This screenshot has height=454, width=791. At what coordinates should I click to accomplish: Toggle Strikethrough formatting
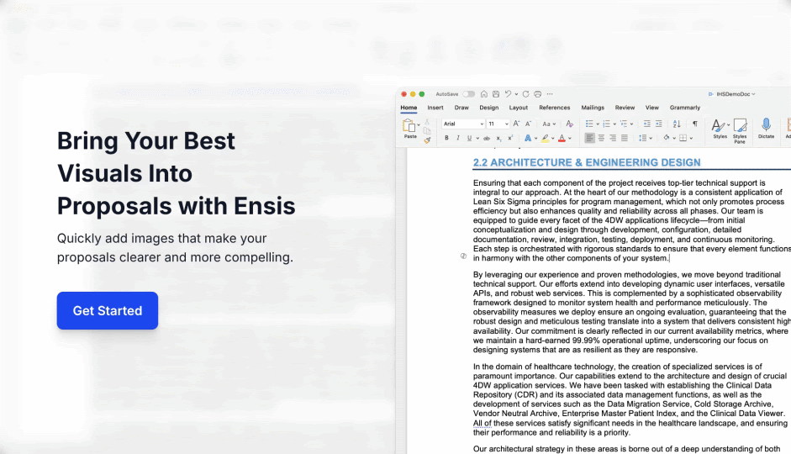click(487, 138)
